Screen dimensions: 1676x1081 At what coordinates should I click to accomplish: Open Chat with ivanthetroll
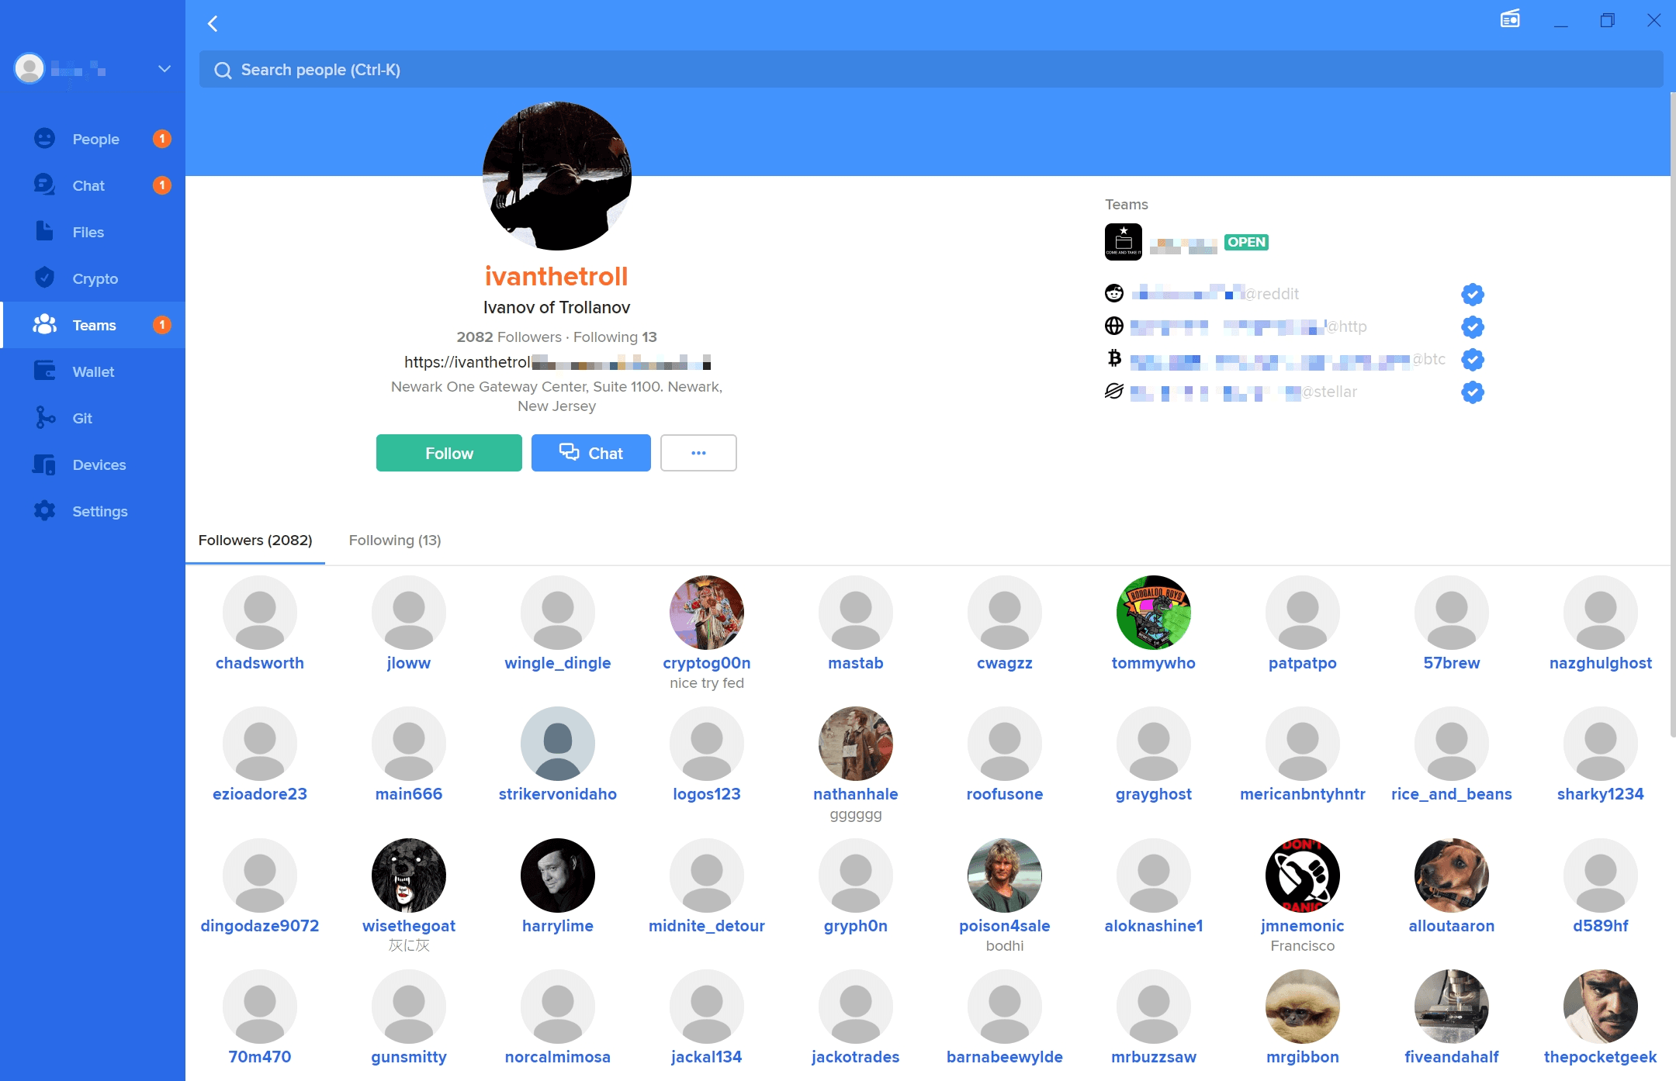point(590,452)
